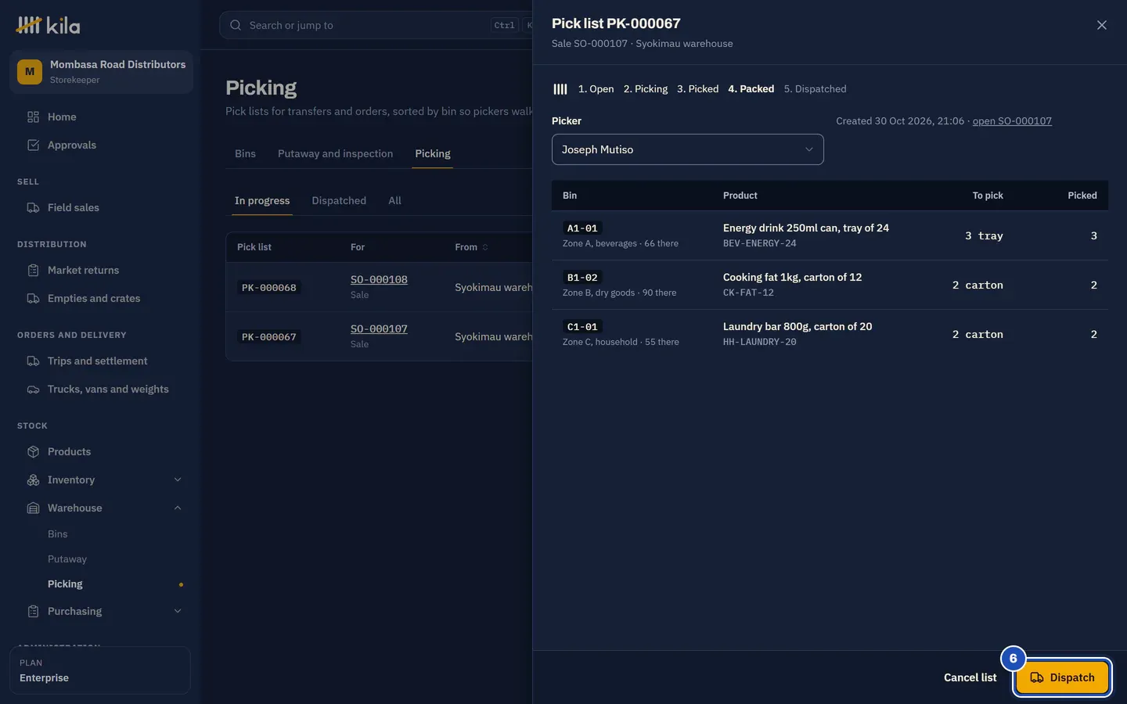This screenshot has width=1127, height=704.
Task: Click bin code B1-02
Action: [582, 278]
